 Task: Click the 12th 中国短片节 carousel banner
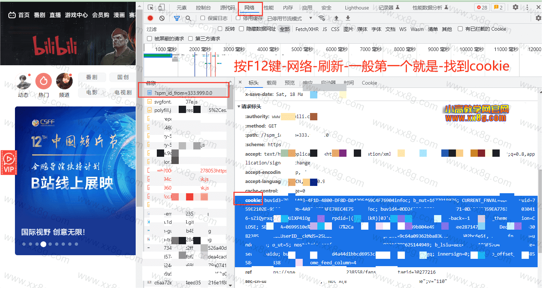(75, 181)
